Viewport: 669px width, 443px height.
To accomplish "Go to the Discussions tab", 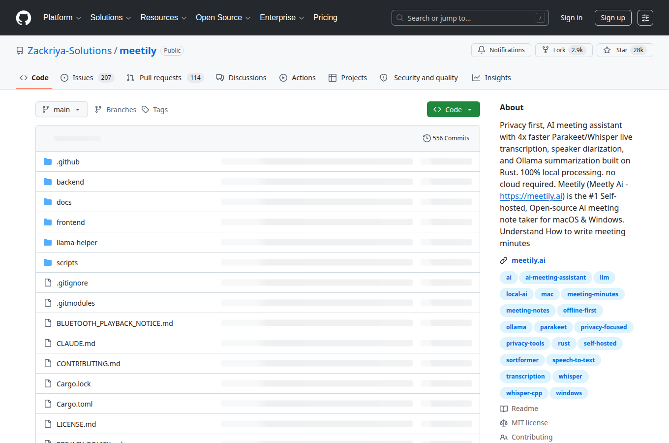I will click(x=241, y=78).
